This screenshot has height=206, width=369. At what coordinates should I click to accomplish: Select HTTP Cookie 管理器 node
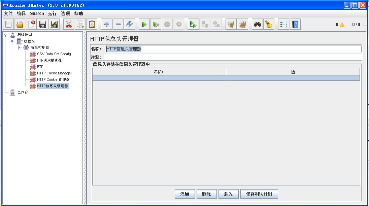(54, 79)
